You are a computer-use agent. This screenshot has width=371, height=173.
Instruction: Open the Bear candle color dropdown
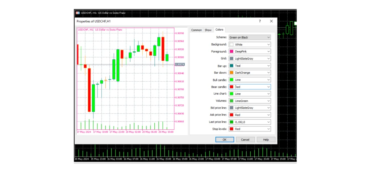pyautogui.click(x=250, y=87)
